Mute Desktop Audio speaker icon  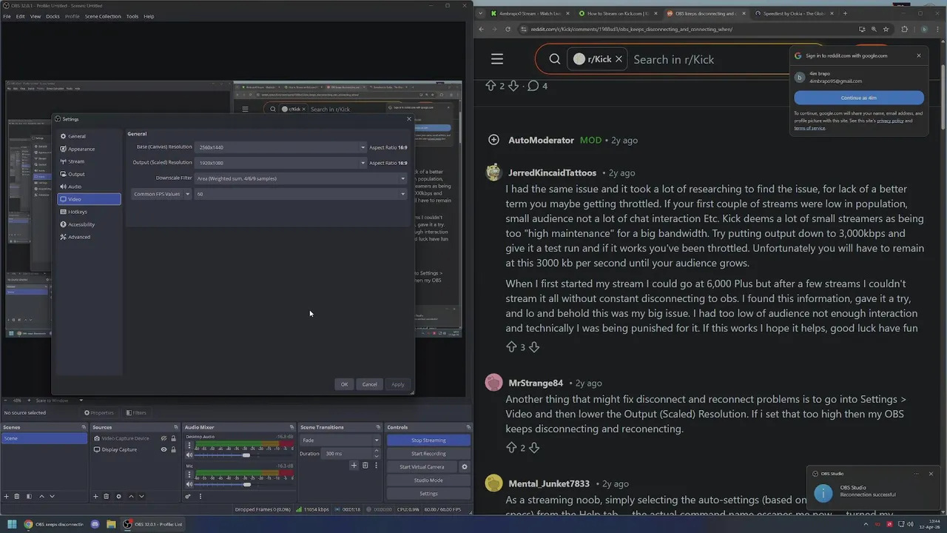point(189,455)
